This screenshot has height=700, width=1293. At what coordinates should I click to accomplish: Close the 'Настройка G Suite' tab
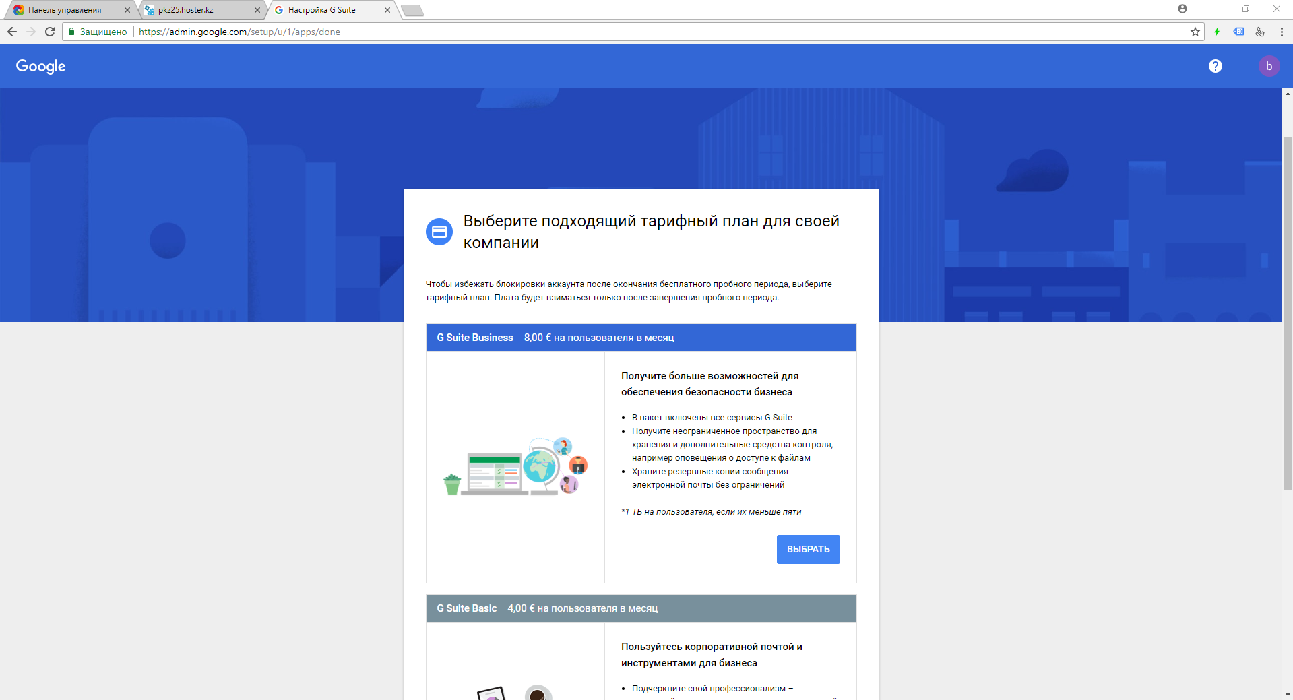(x=387, y=10)
